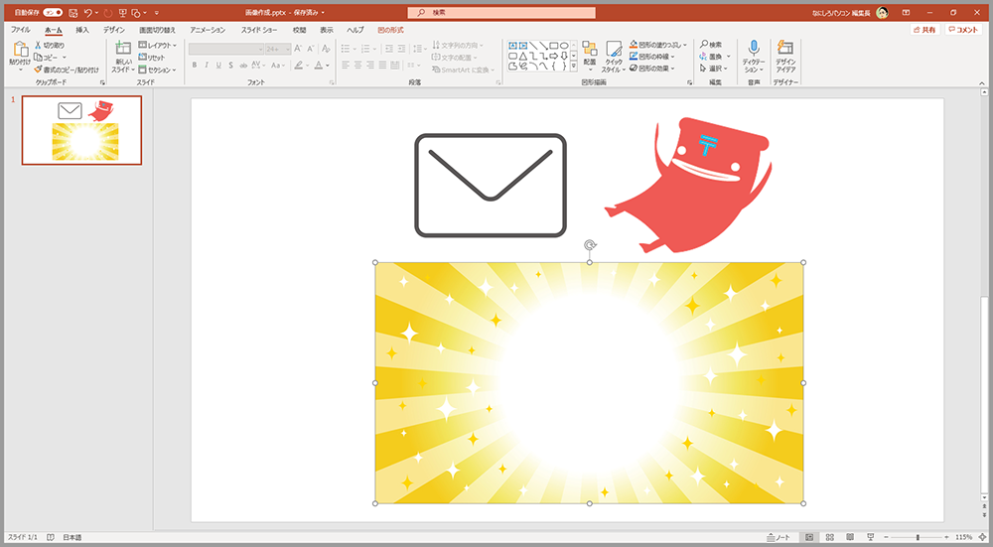This screenshot has width=993, height=547.
Task: Switch to reading view
Action: [x=850, y=537]
